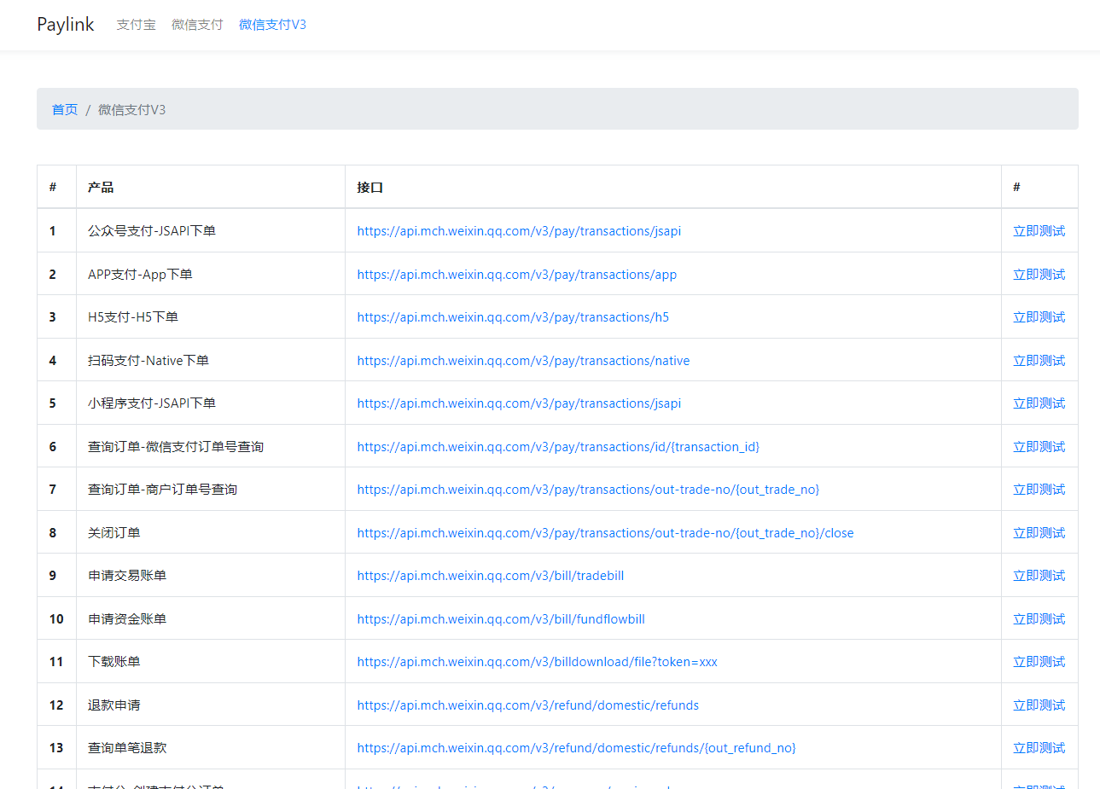Select the 关闭订单 product cell
The width and height of the screenshot is (1100, 789).
[211, 533]
